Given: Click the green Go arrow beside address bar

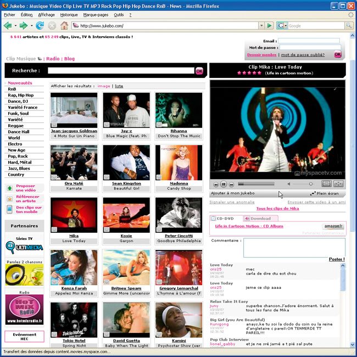Looking at the screenshot, I should coord(269,25).
